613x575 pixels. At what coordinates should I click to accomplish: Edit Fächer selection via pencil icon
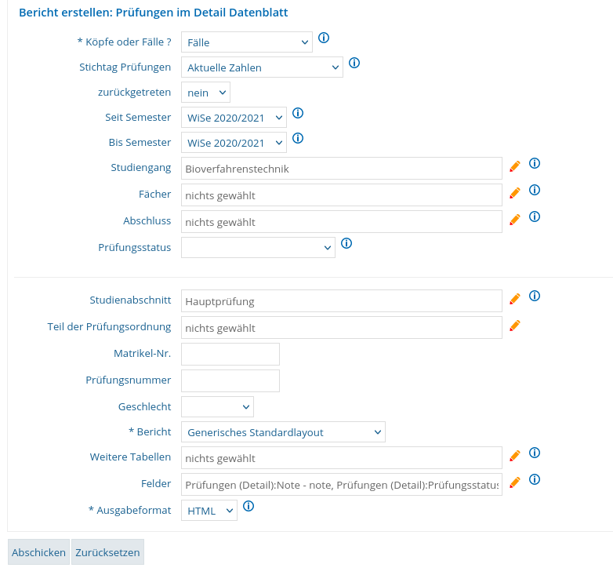[x=515, y=193]
